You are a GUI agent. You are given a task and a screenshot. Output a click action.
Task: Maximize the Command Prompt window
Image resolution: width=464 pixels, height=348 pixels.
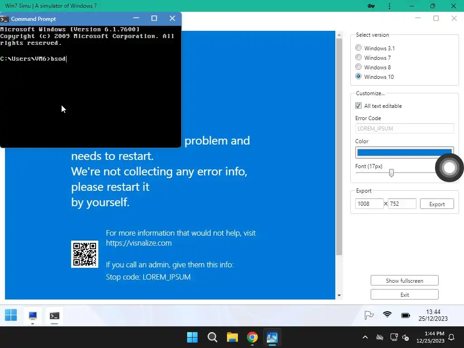tap(154, 18)
